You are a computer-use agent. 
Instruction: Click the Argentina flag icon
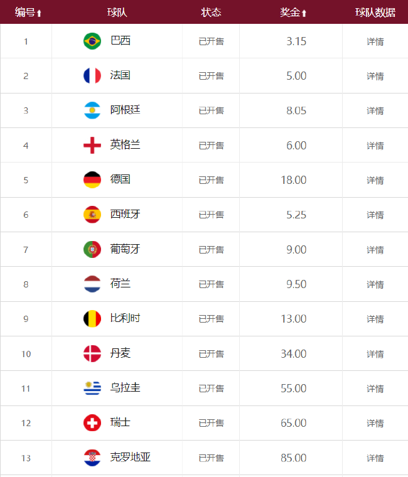point(92,110)
